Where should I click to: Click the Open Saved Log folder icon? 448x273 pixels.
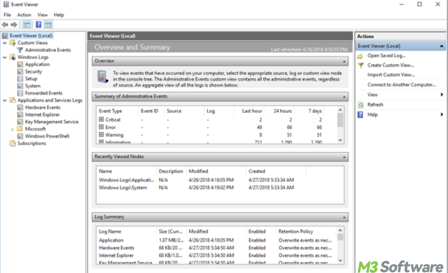point(360,56)
